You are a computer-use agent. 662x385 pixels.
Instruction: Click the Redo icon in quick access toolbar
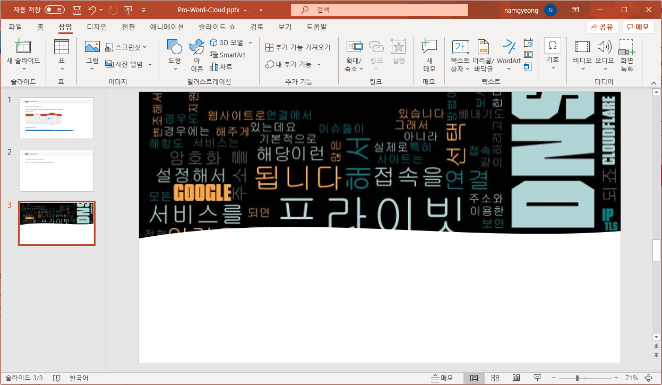[113, 10]
